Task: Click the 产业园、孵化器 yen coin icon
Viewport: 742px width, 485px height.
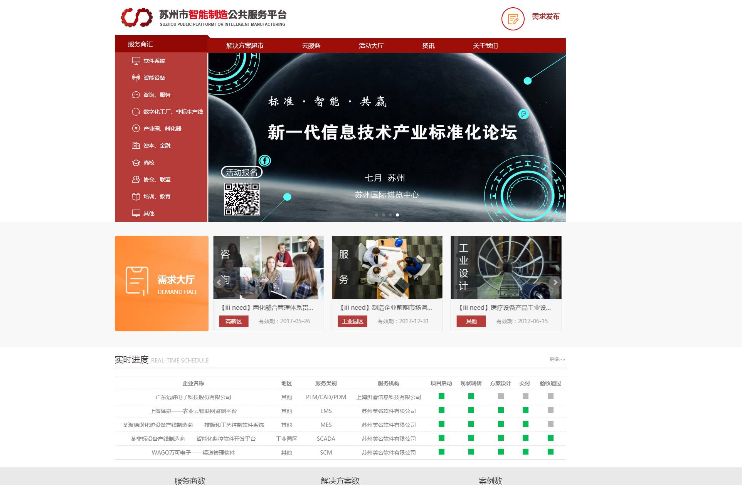Action: click(136, 129)
